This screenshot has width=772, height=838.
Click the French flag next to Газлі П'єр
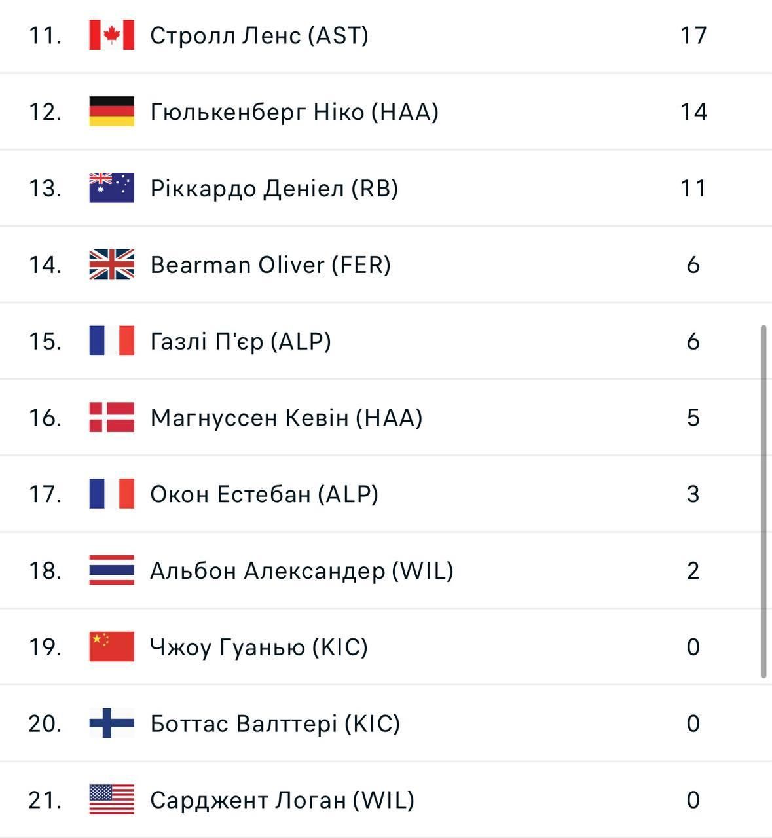click(x=112, y=341)
